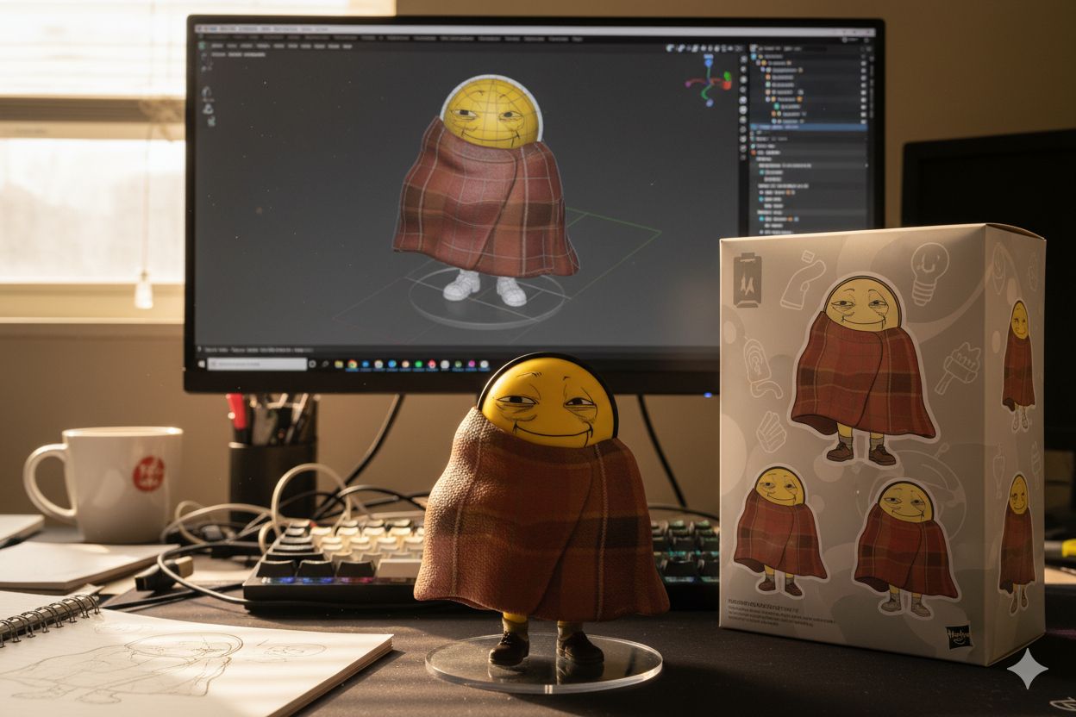1076x717 pixels.
Task: Click the taskbar search box
Action: (x=257, y=364)
